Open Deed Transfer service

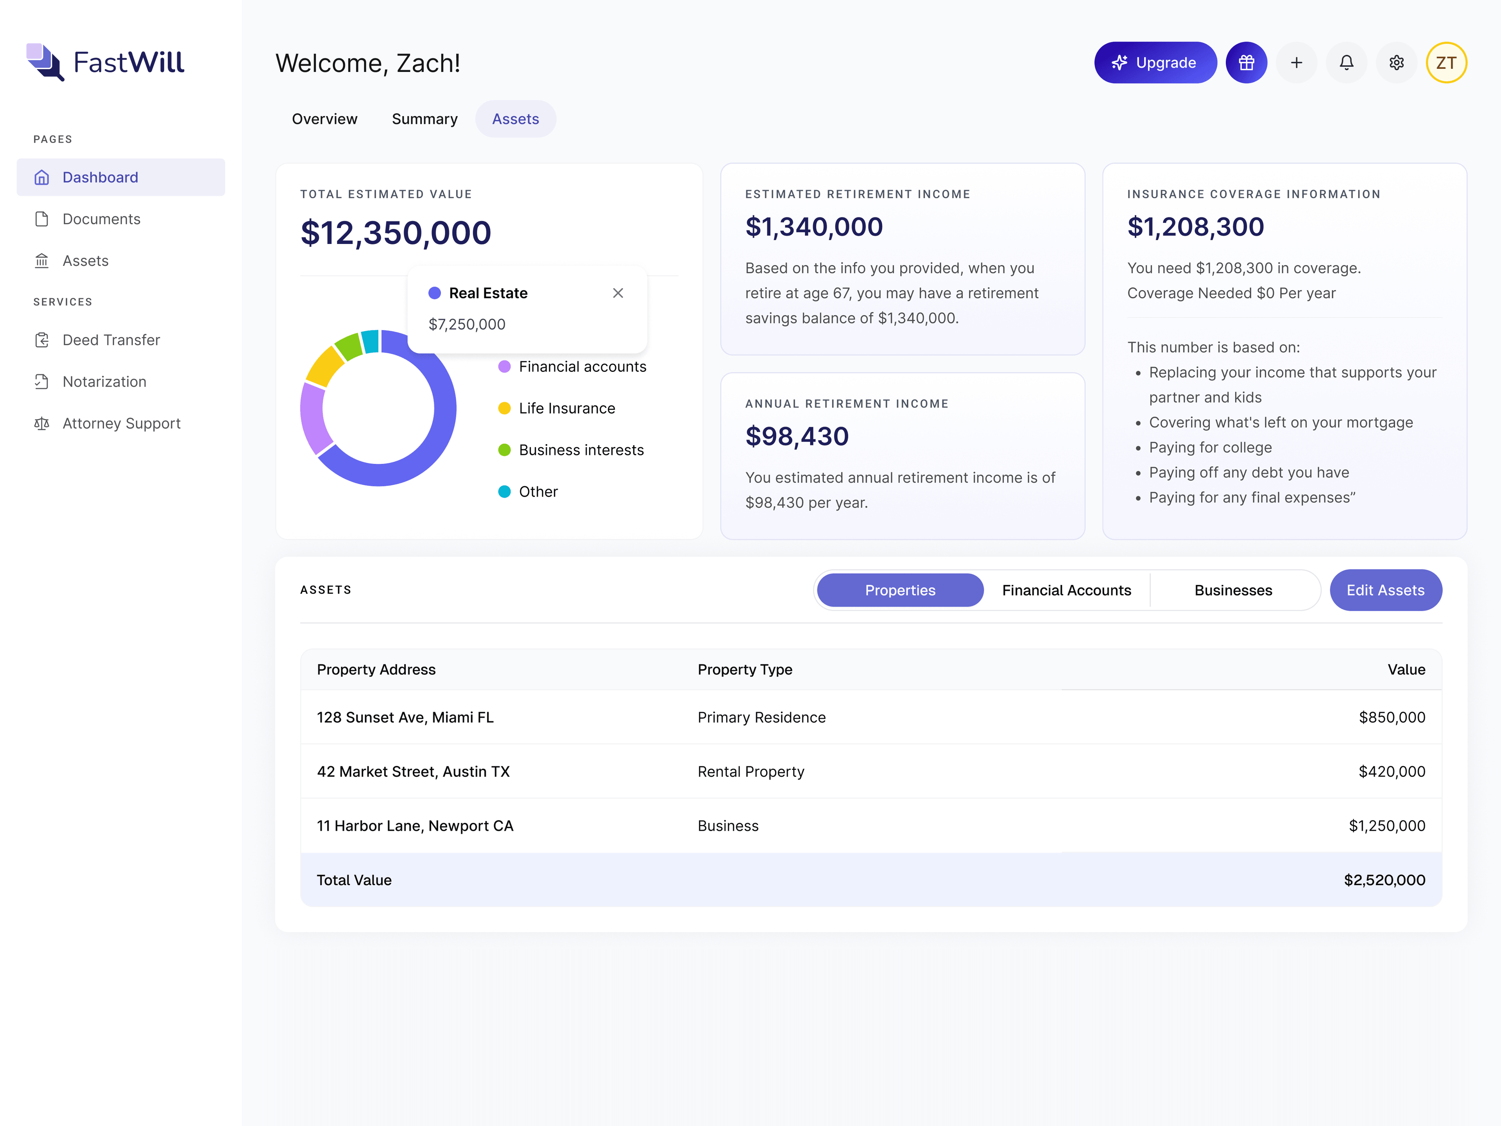121,340
